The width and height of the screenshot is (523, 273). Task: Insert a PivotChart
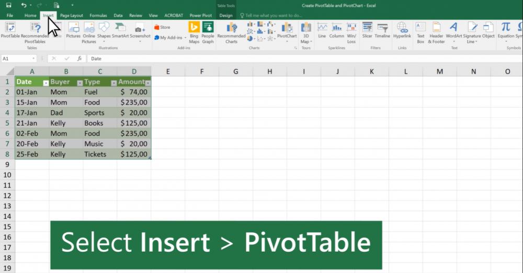click(x=287, y=32)
